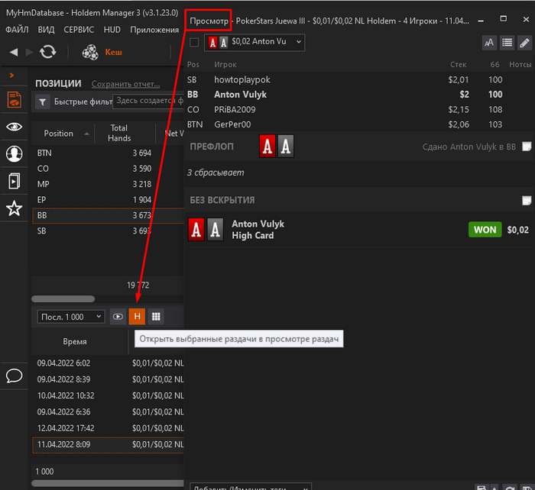This screenshot has height=490, width=535.
Task: Click the quick filters funnel icon
Action: (42, 102)
